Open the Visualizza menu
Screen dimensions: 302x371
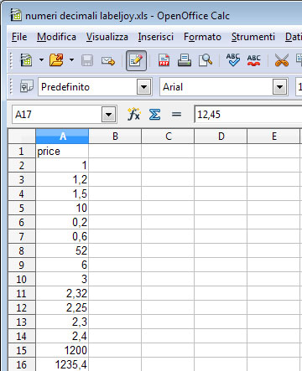coord(107,37)
